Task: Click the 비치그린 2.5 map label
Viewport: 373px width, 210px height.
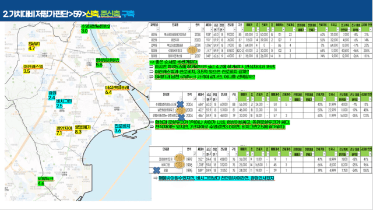Action: click(64, 104)
